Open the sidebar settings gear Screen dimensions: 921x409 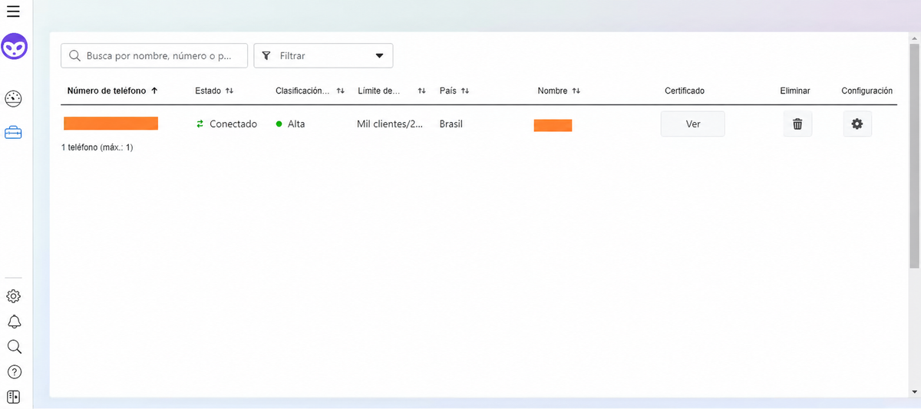[14, 296]
